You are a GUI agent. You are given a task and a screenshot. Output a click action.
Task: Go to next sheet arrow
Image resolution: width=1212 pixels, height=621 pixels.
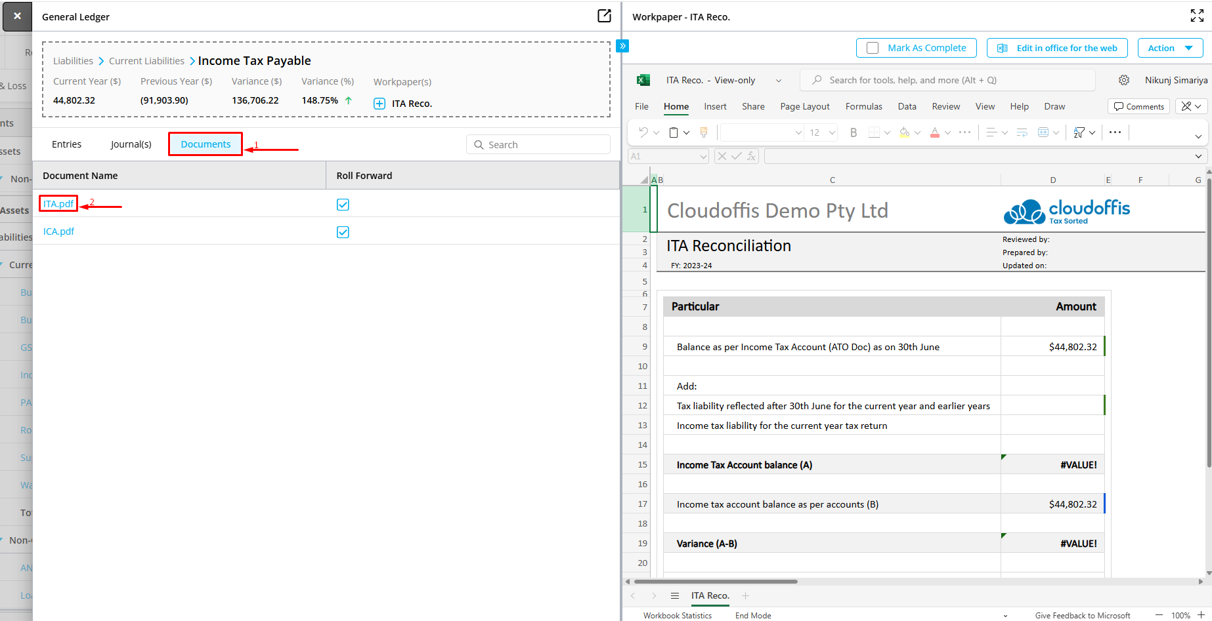(x=654, y=595)
